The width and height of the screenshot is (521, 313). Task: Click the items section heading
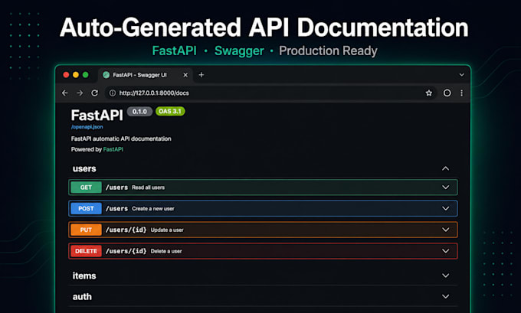pyautogui.click(x=84, y=276)
